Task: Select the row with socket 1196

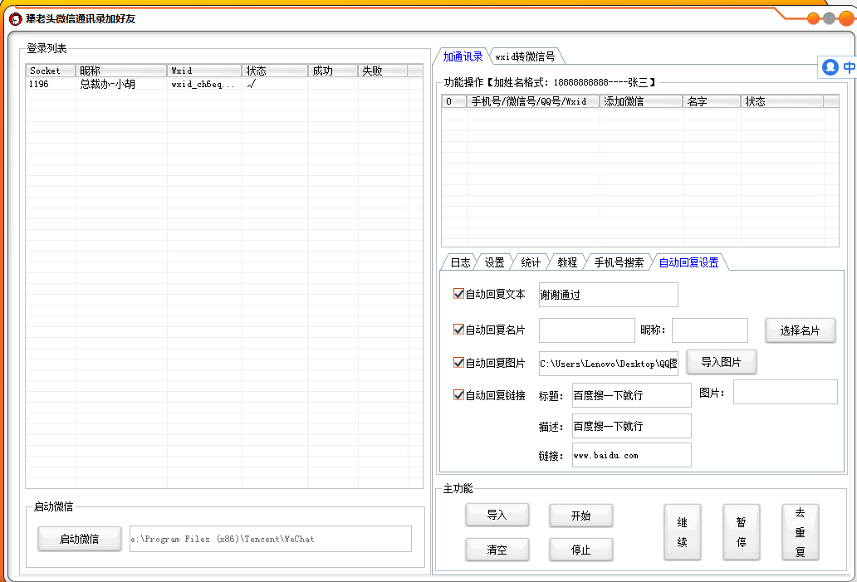Action: [x=224, y=84]
